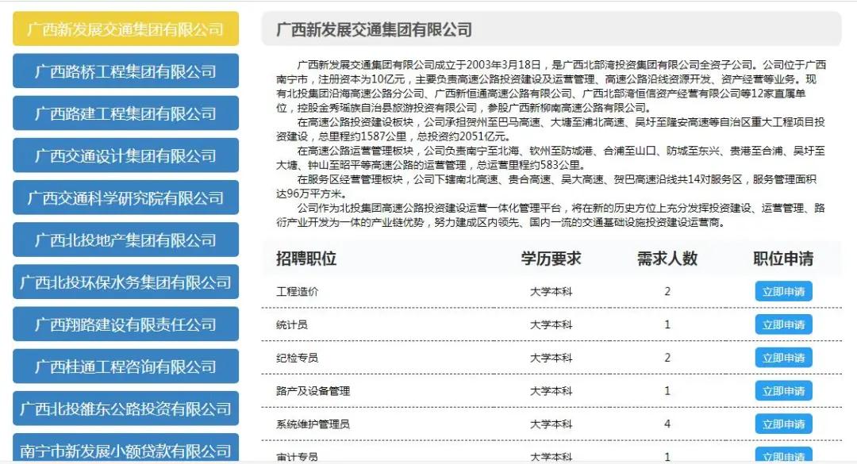Open the 工程造价 job title link

pos(298,291)
